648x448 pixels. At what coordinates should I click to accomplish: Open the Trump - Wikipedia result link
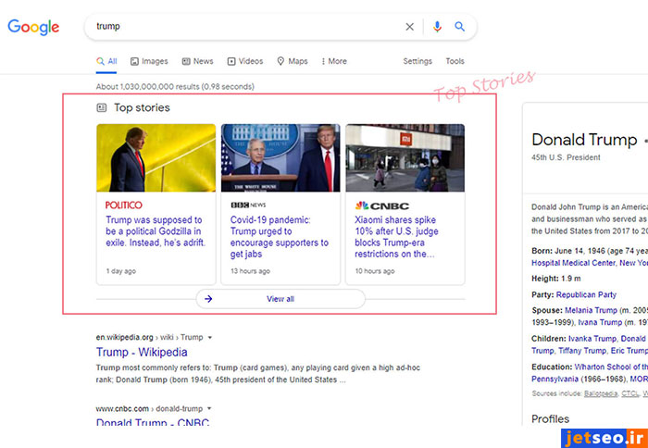point(142,352)
